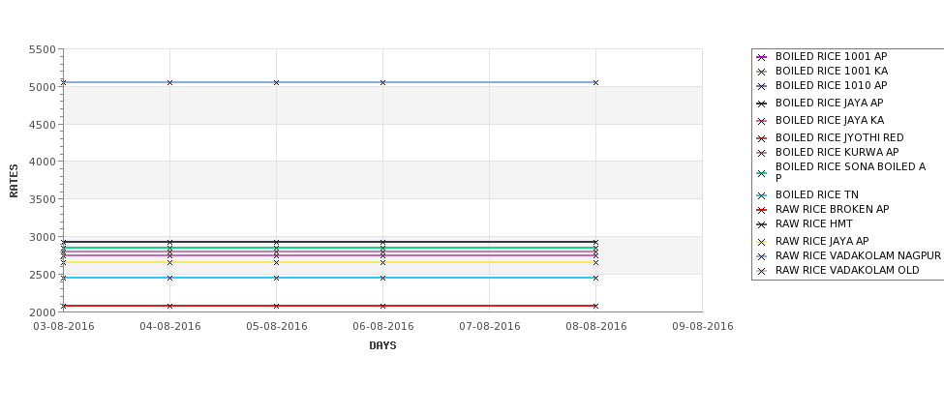
Task: Click the BOILED RICE 1001 AP legend marker
Action: tap(761, 57)
